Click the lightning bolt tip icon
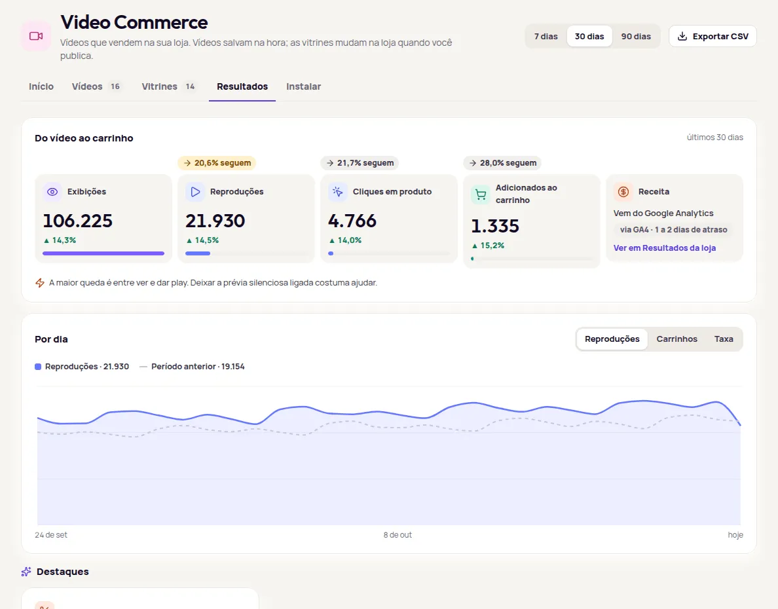The width and height of the screenshot is (778, 609). tap(40, 283)
